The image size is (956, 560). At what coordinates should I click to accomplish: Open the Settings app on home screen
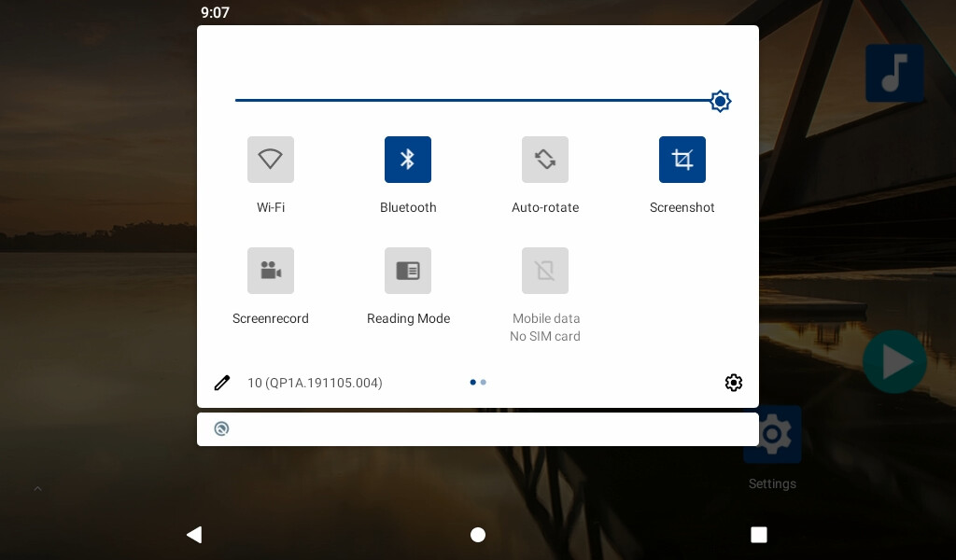click(x=773, y=435)
